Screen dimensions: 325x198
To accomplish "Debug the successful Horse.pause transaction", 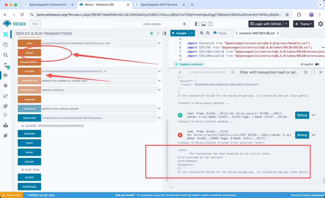I will click(302, 115).
